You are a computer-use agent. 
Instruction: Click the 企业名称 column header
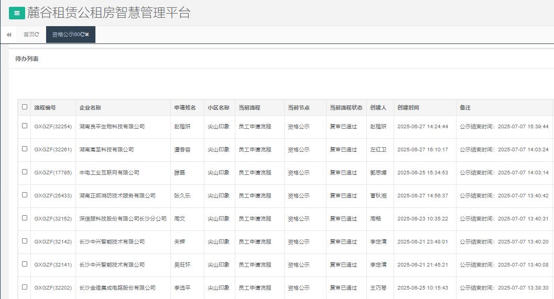(90, 108)
